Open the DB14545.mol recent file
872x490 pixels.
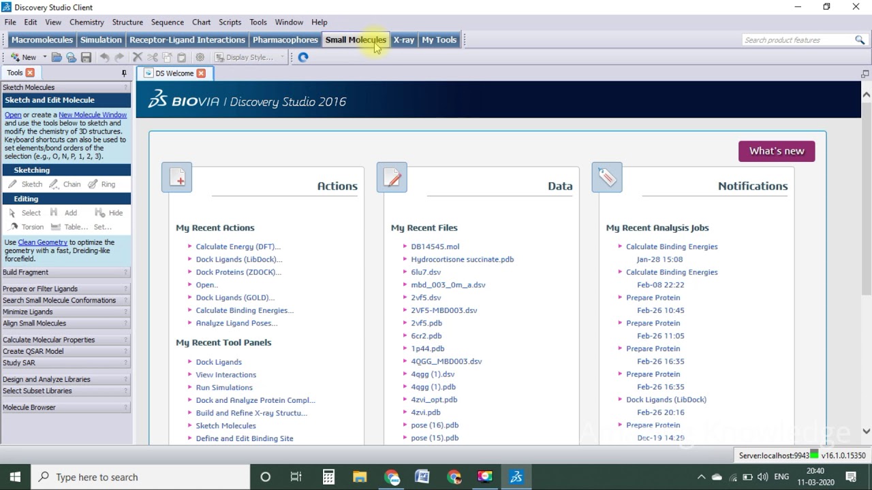point(435,246)
